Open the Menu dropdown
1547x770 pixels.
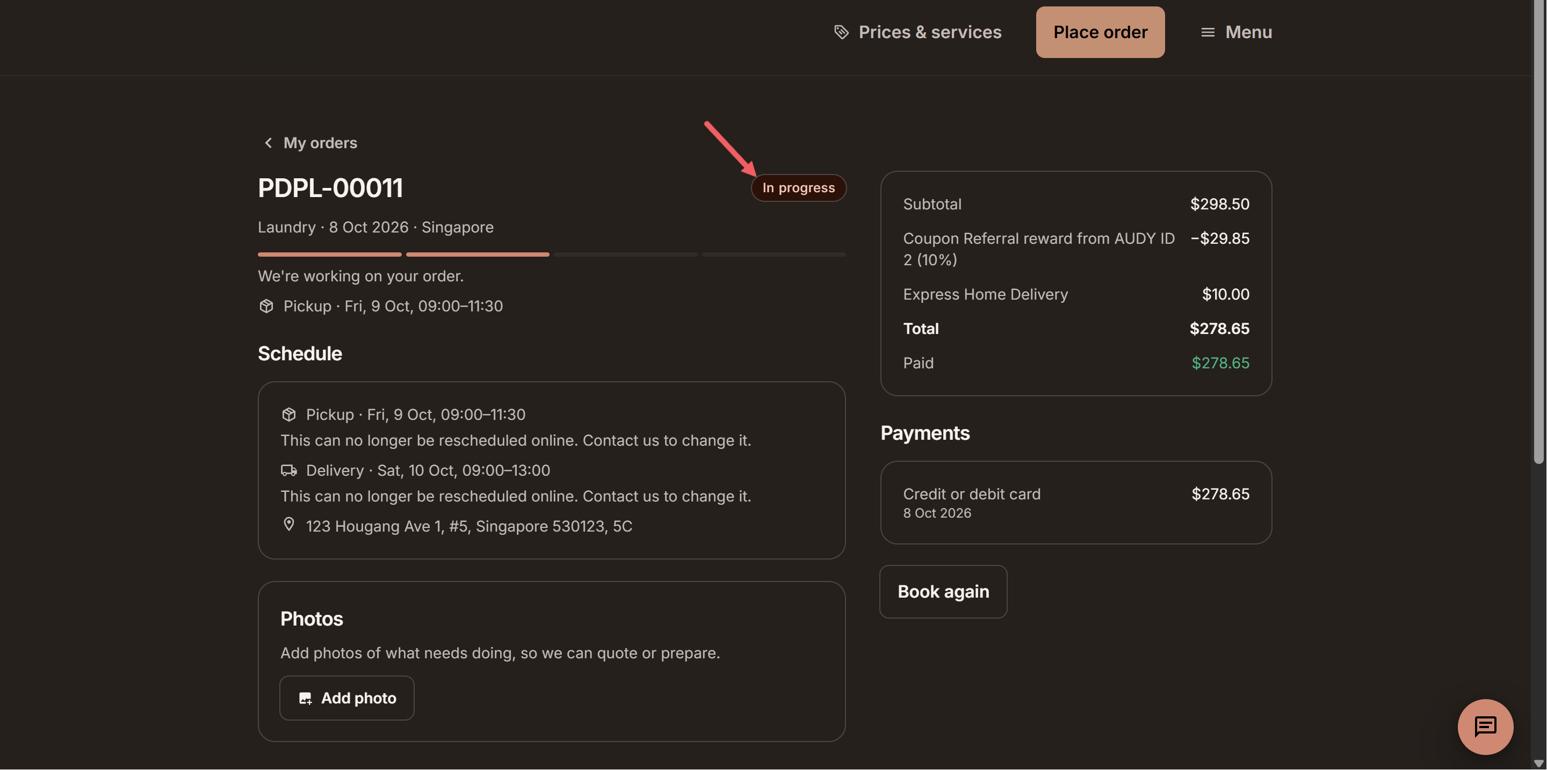tap(1236, 32)
